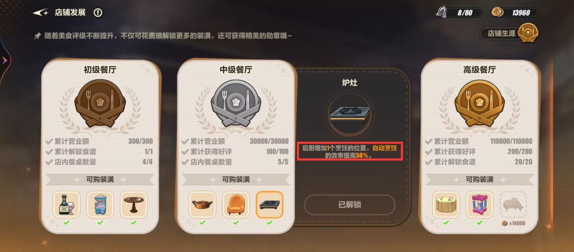The height and width of the screenshot is (252, 574).
Task: Click the large 炉灶 stove preview image
Action: [x=350, y=114]
